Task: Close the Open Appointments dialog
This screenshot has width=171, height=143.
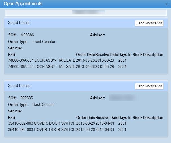Action: [166, 4]
